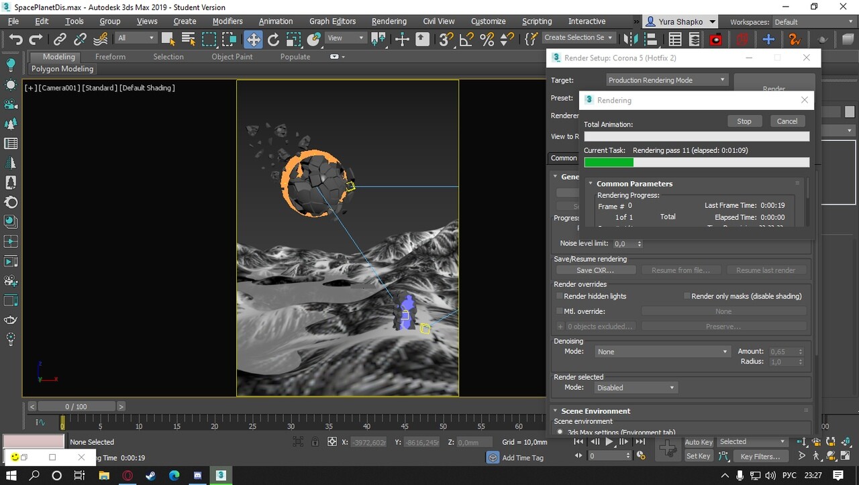Click the Undo arrow icon

(x=15, y=39)
